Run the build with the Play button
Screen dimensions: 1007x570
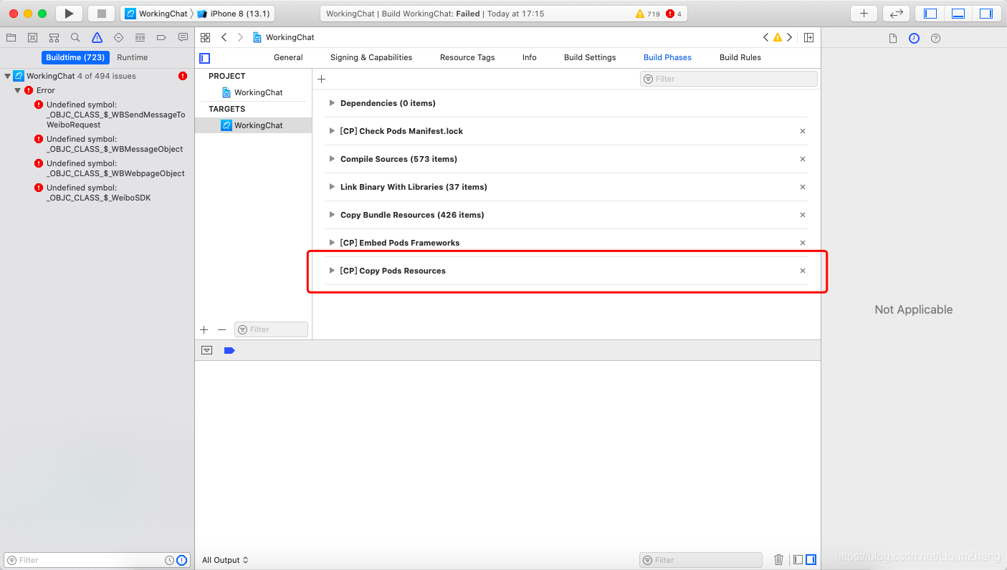pyautogui.click(x=69, y=14)
